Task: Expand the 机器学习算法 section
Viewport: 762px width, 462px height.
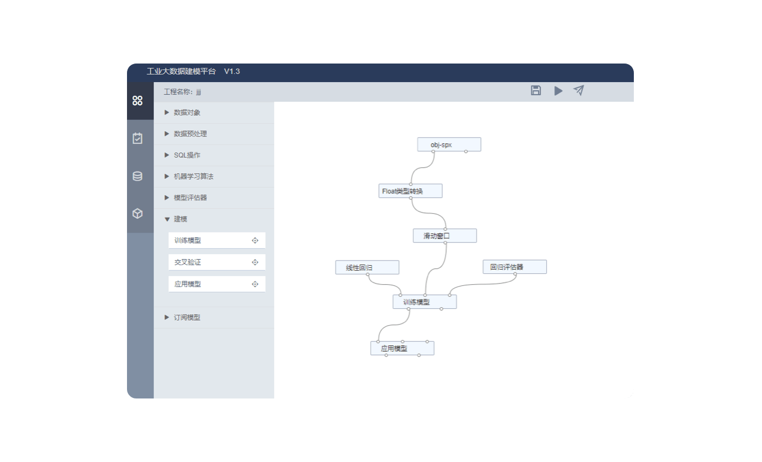Action: tap(214, 177)
